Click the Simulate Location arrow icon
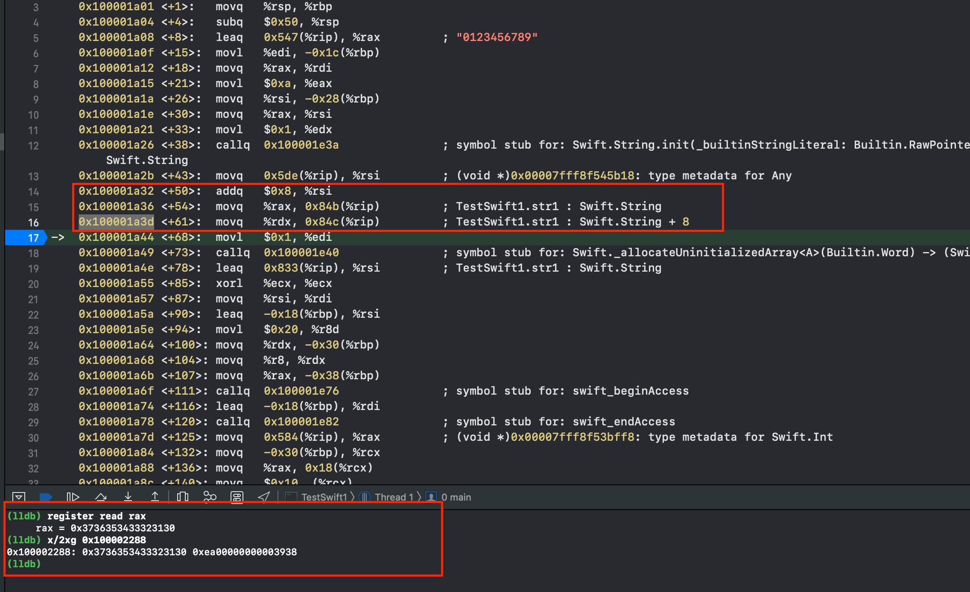The height and width of the screenshot is (592, 970). click(x=264, y=497)
